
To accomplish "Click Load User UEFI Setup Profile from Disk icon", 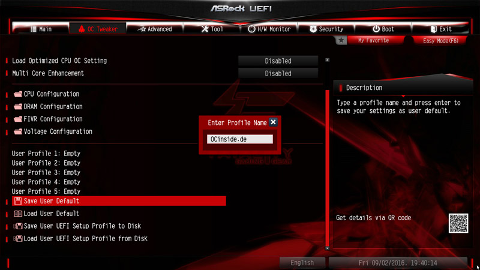I will click(x=18, y=239).
